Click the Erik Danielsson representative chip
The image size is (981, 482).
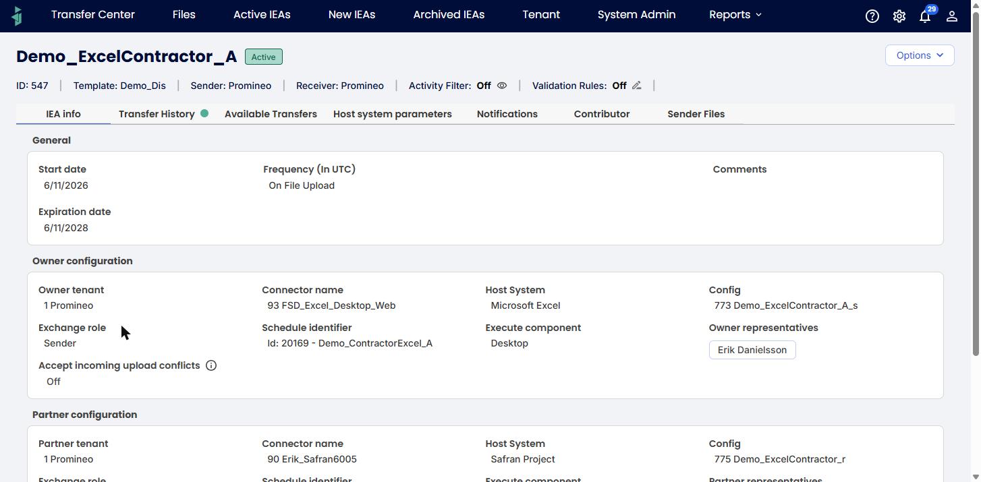752,350
